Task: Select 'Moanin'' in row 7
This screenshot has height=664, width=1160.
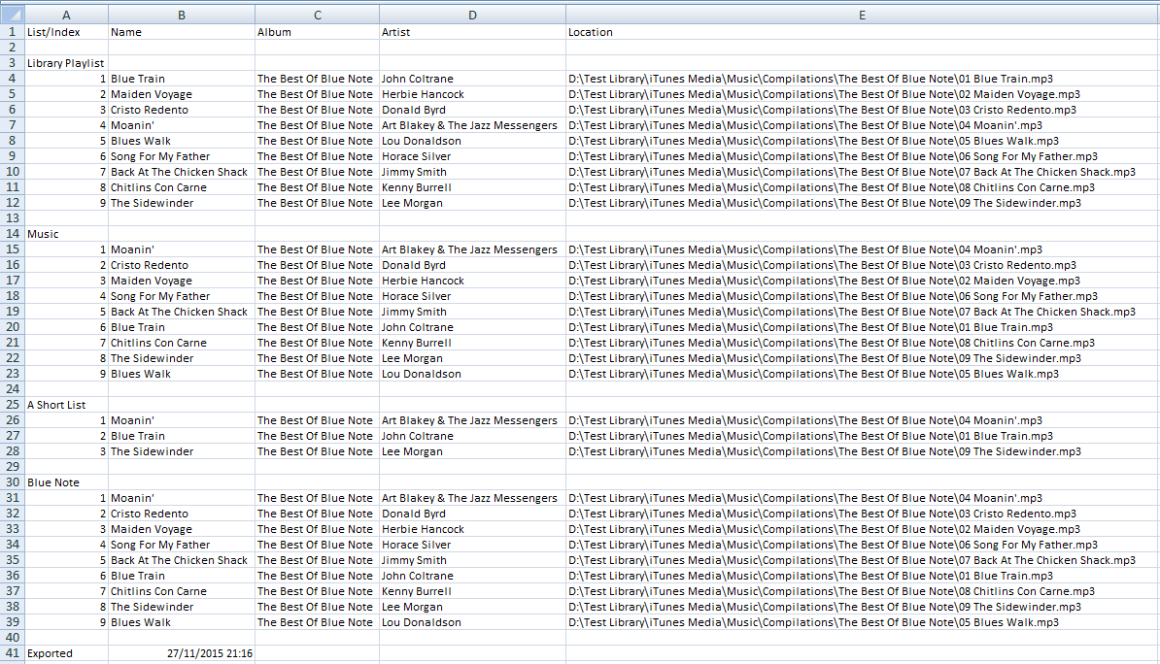Action: [x=182, y=125]
